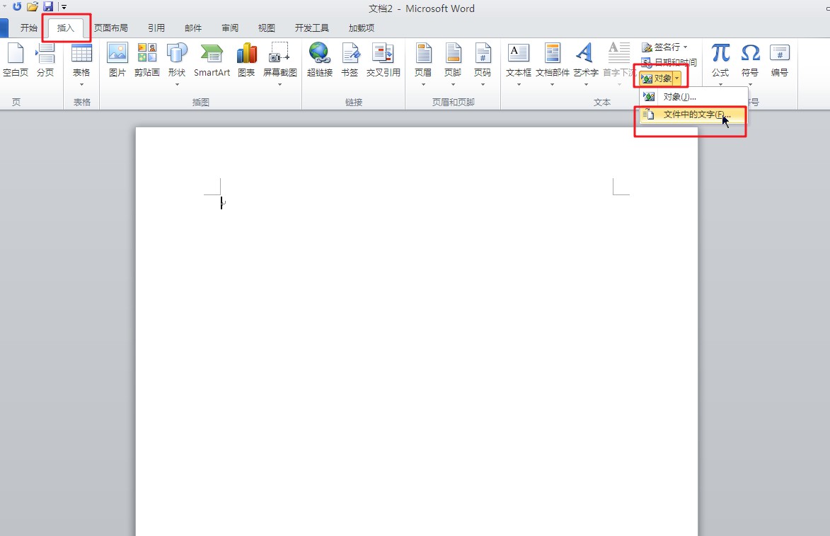Screen dimensions: 830x536
Task: Insert a cross-reference (交叉引用)
Action: 384,60
